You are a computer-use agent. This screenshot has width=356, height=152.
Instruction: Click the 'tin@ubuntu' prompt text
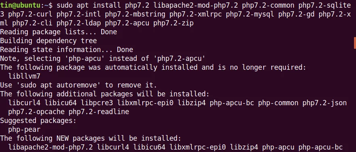(x=20, y=5)
